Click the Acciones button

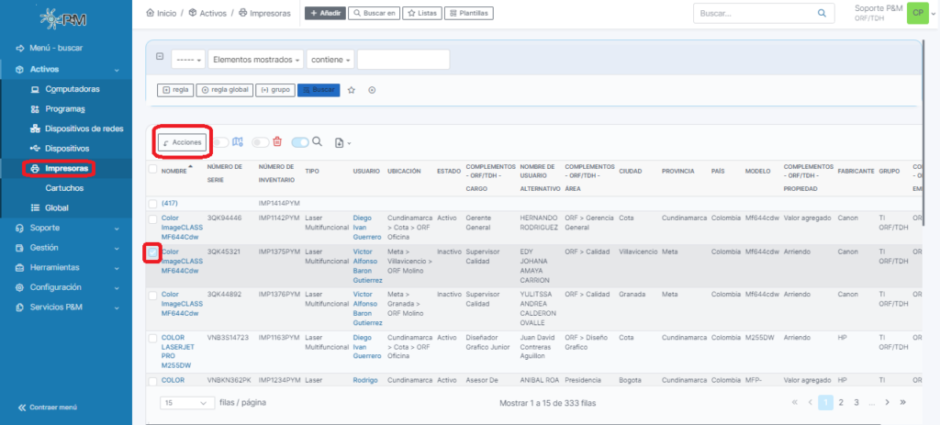[181, 142]
